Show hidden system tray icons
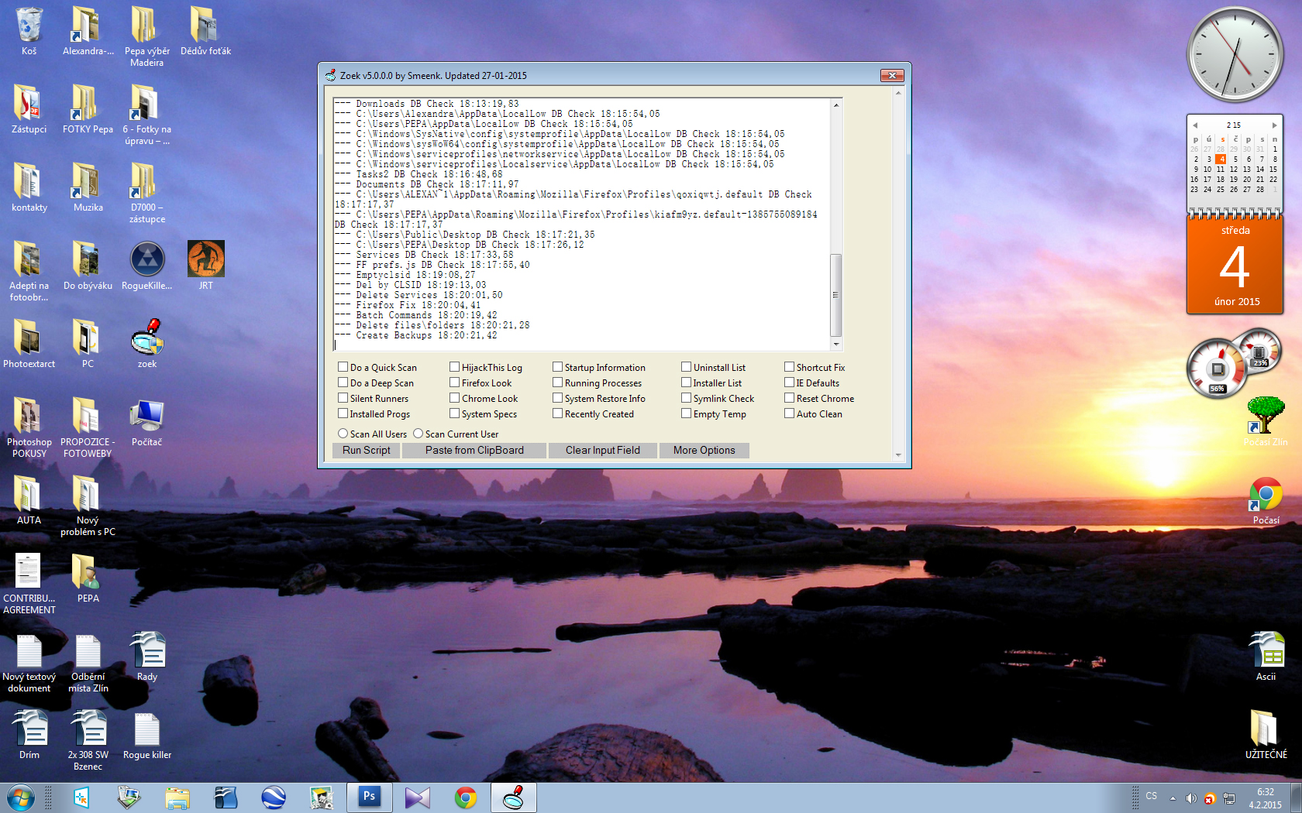The image size is (1302, 813). [x=1173, y=798]
